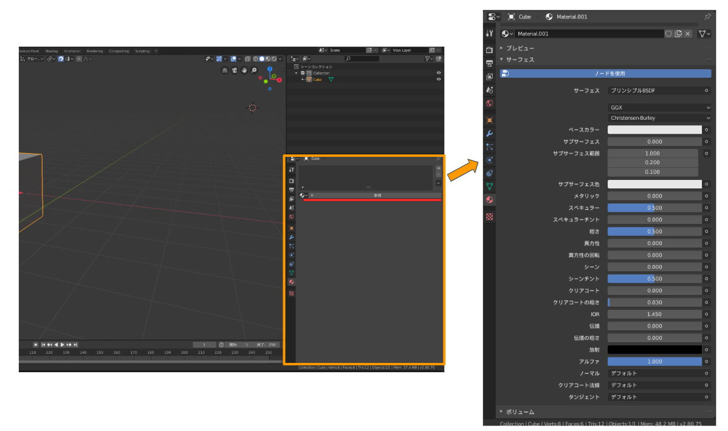Collapse the サーフェス section header

click(523, 59)
